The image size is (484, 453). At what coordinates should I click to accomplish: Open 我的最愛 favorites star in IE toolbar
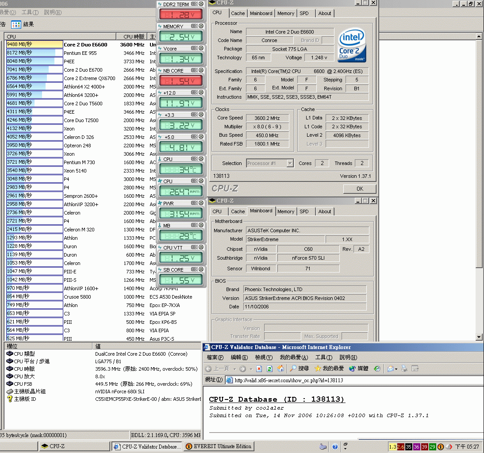pos(329,369)
